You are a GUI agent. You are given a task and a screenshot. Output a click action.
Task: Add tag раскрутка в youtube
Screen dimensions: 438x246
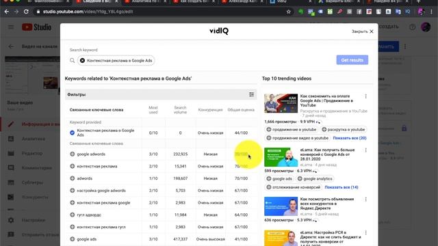coord(344,129)
